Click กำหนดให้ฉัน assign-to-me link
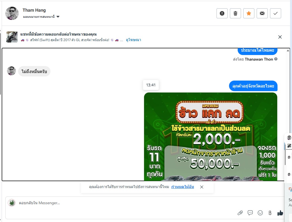 coord(182,187)
